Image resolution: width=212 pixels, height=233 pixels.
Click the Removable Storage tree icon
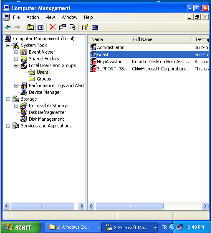(24, 106)
